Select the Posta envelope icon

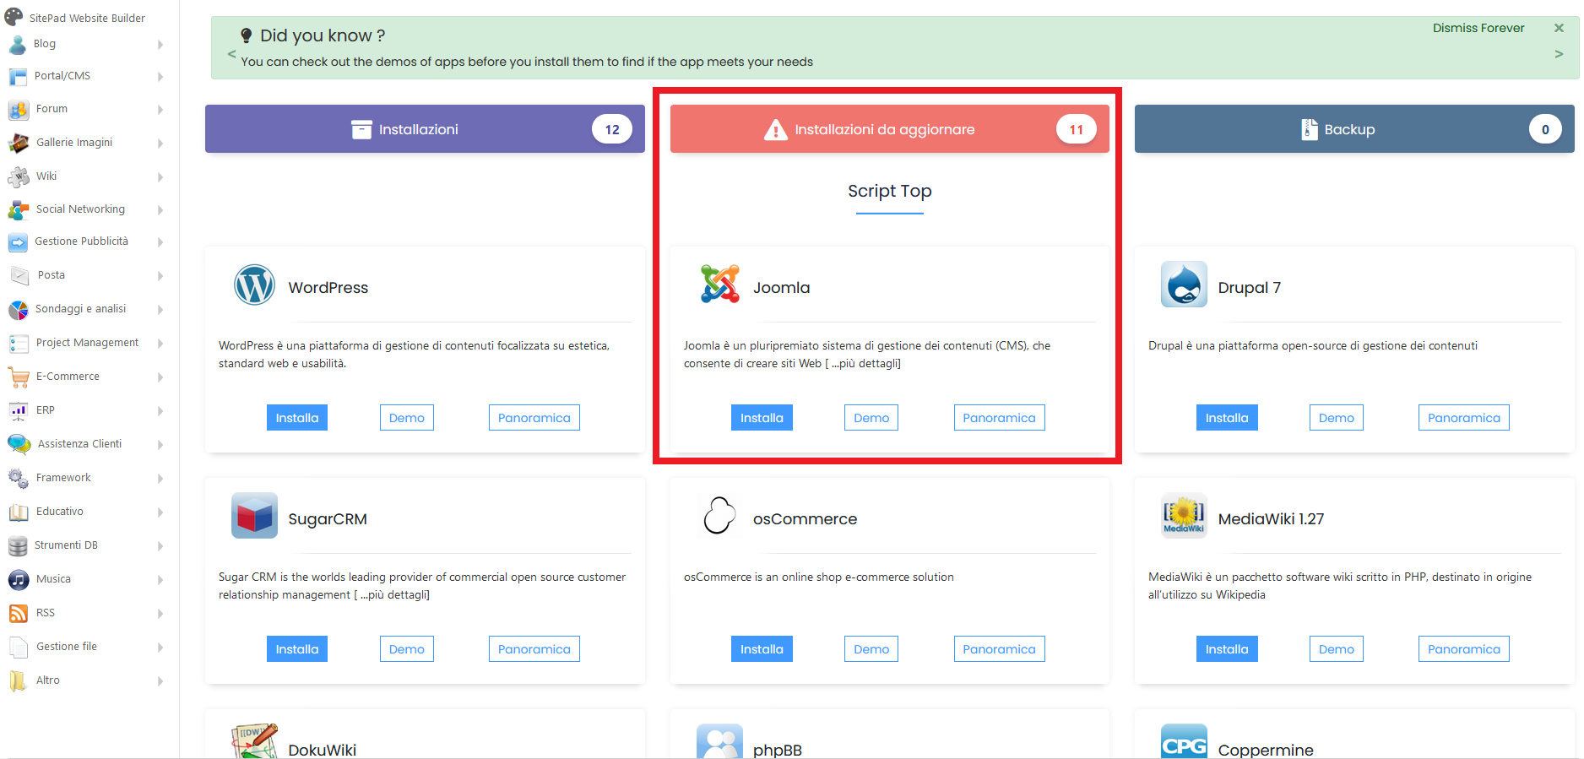pos(19,276)
